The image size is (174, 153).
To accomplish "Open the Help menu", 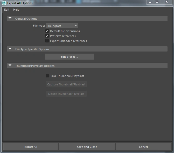I will pyautogui.click(x=16, y=10).
